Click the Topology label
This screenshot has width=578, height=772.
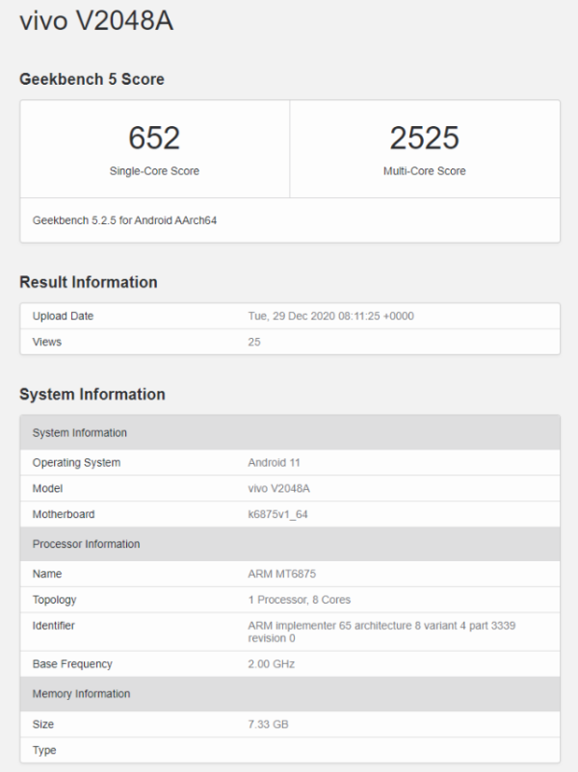click(x=54, y=600)
